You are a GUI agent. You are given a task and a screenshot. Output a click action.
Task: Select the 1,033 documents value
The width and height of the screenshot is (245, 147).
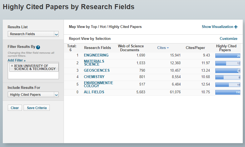(141, 63)
